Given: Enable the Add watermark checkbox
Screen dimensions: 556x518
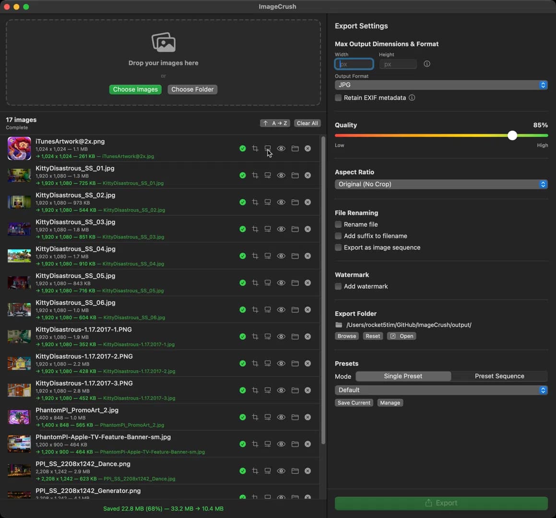Looking at the screenshot, I should 338,286.
